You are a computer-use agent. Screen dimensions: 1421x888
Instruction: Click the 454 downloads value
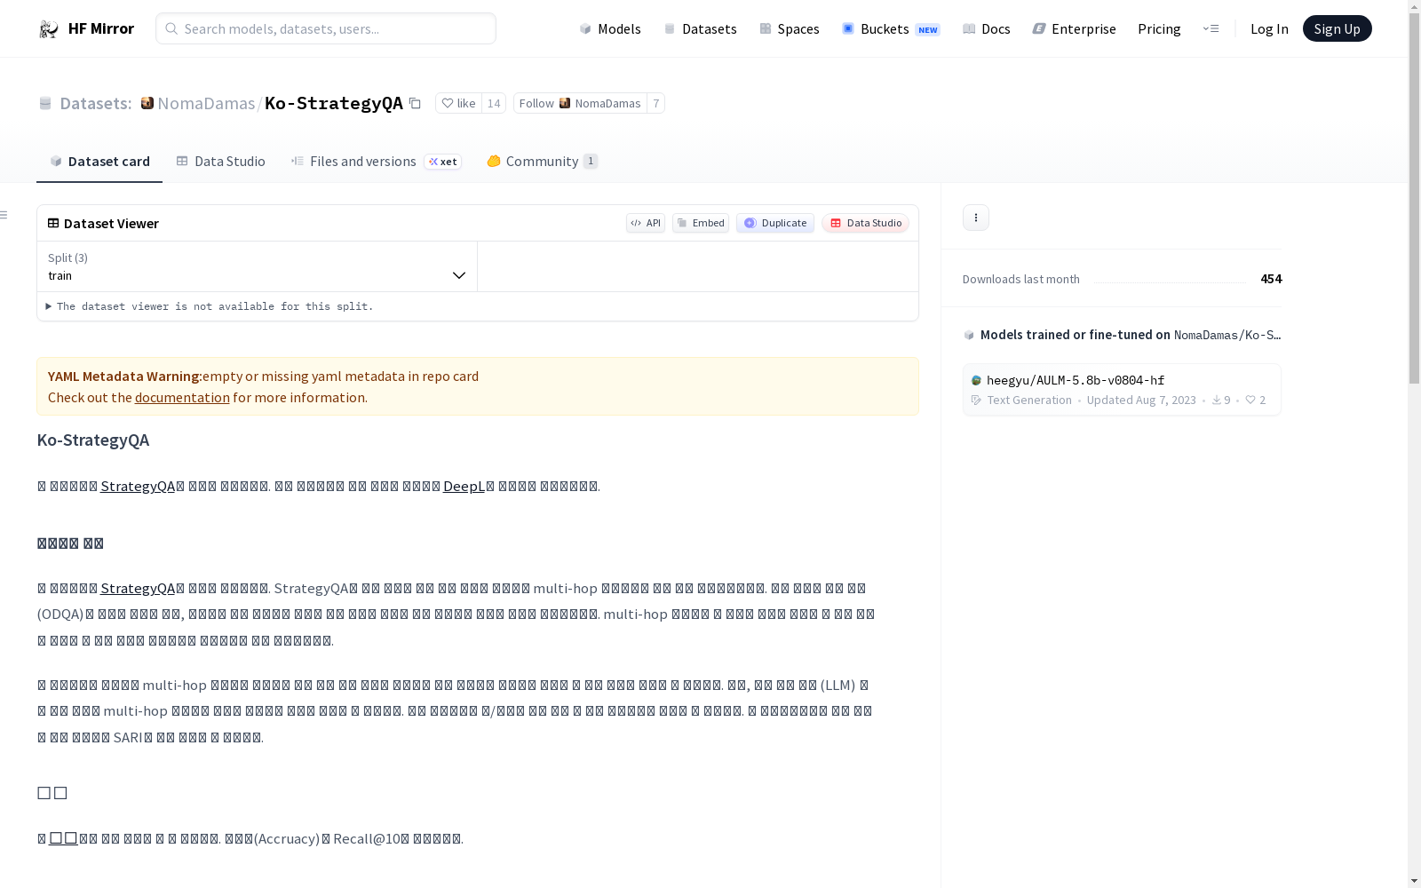pos(1271,279)
